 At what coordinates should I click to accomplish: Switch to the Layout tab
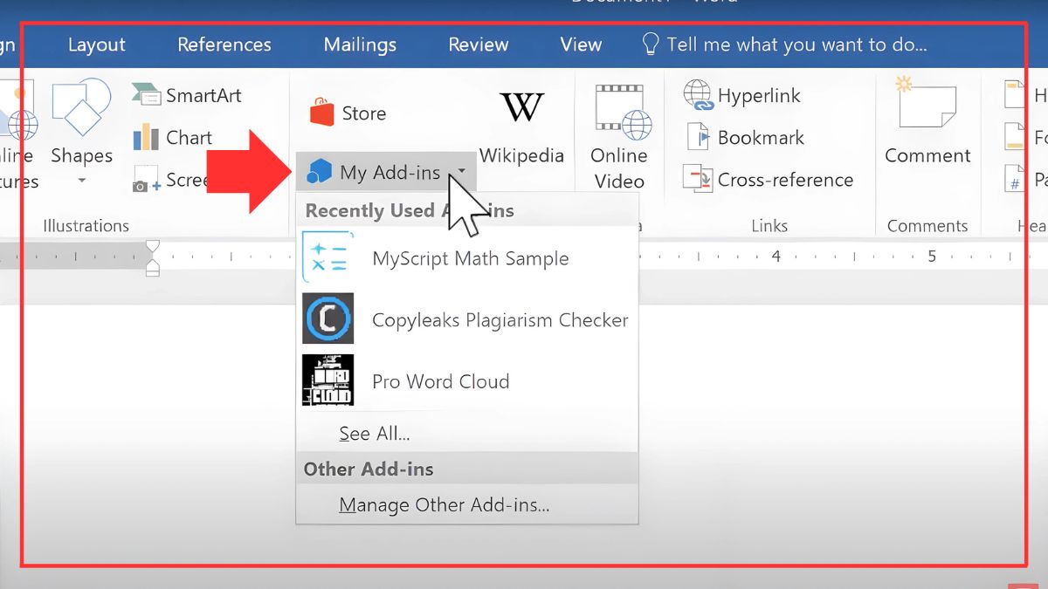coord(97,45)
